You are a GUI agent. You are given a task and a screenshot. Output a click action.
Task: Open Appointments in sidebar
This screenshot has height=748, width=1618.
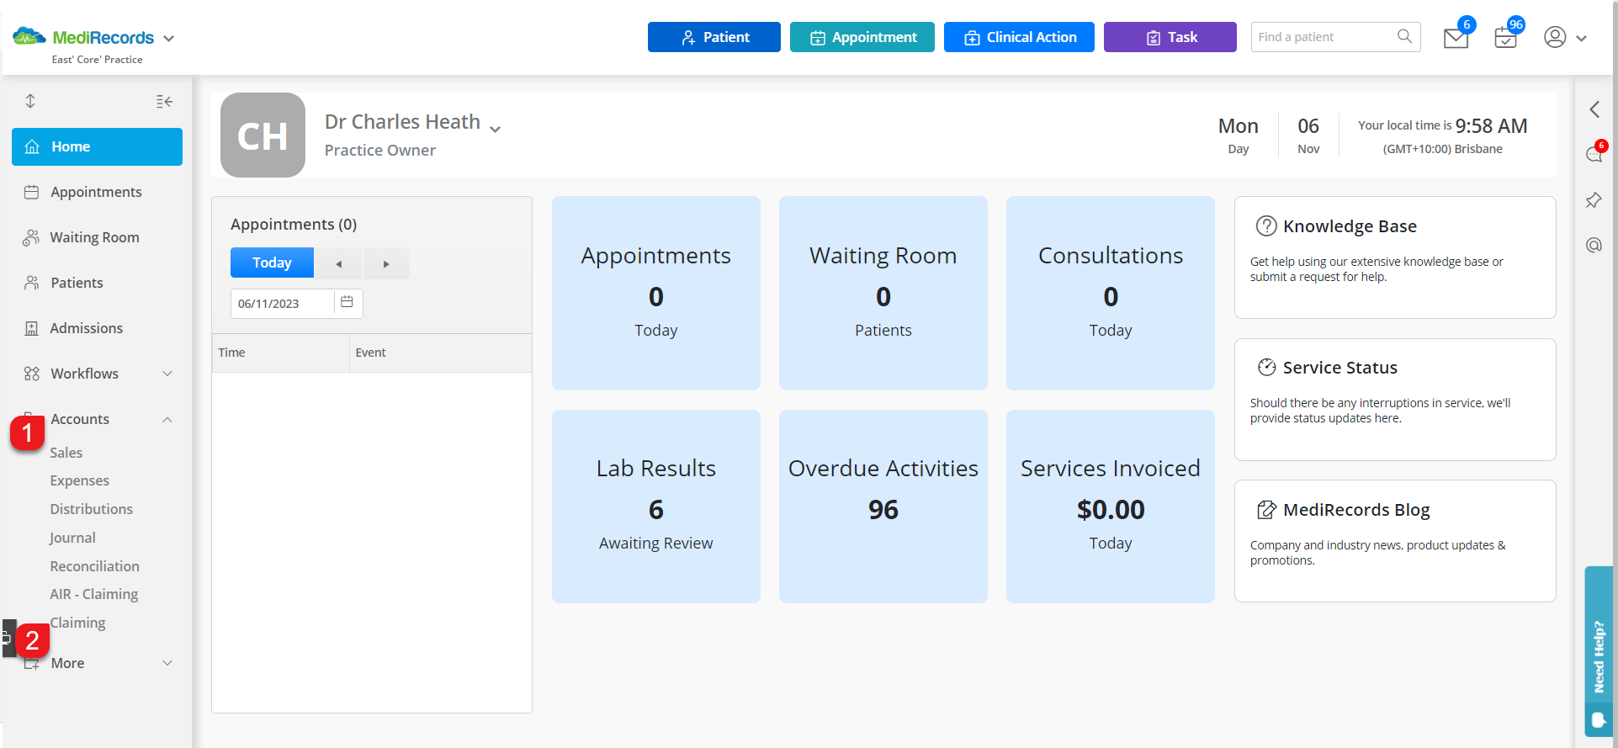tap(97, 192)
